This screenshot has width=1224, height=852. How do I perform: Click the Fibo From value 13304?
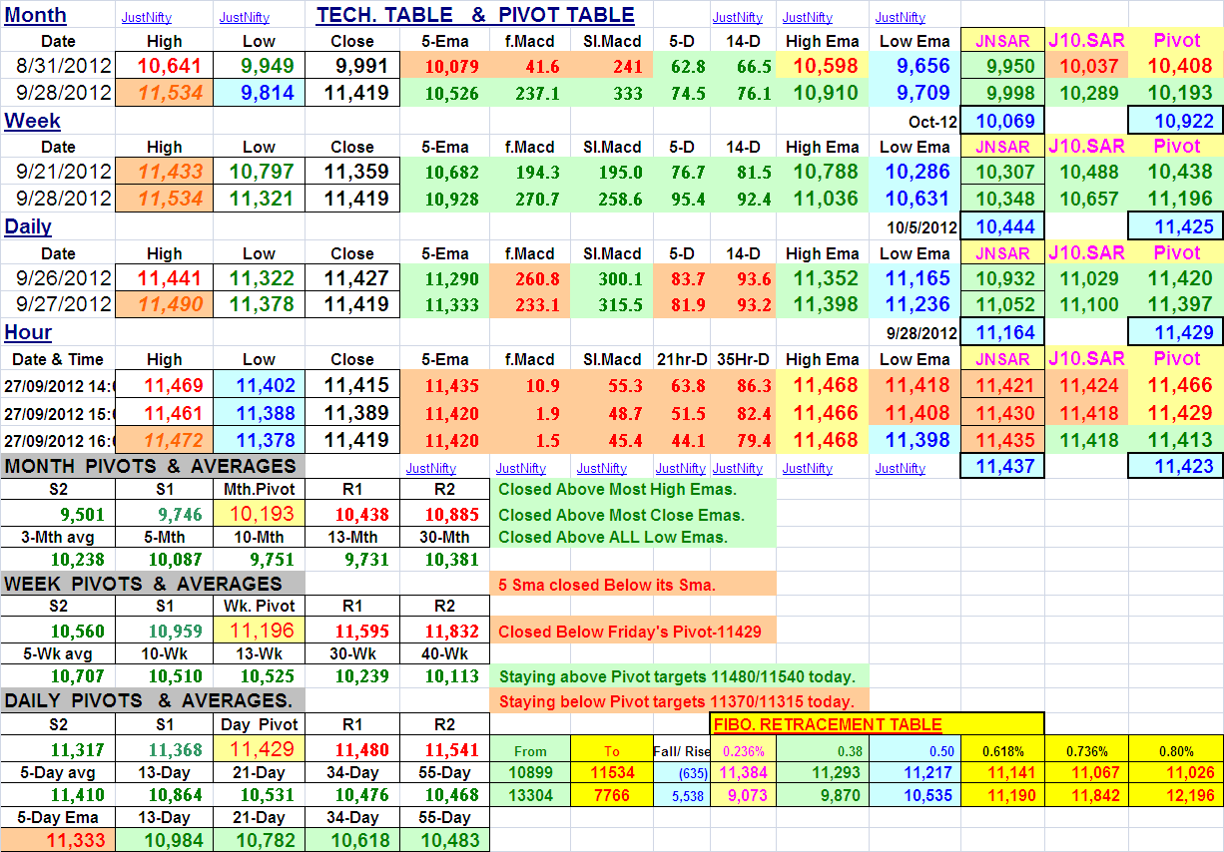pyautogui.click(x=530, y=795)
